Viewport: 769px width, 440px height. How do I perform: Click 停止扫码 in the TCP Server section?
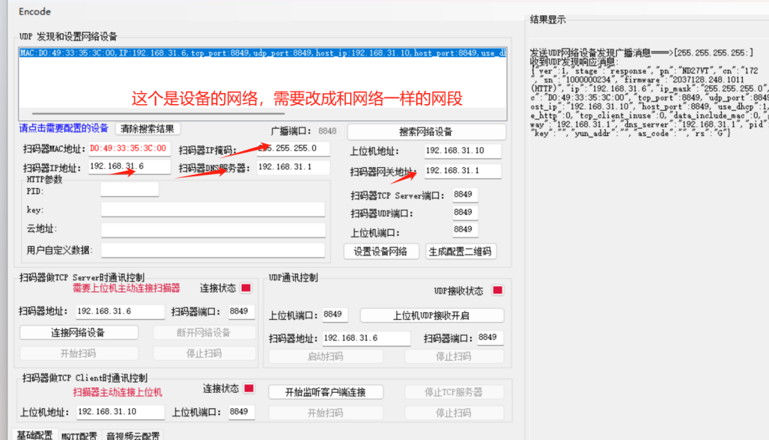click(x=204, y=353)
